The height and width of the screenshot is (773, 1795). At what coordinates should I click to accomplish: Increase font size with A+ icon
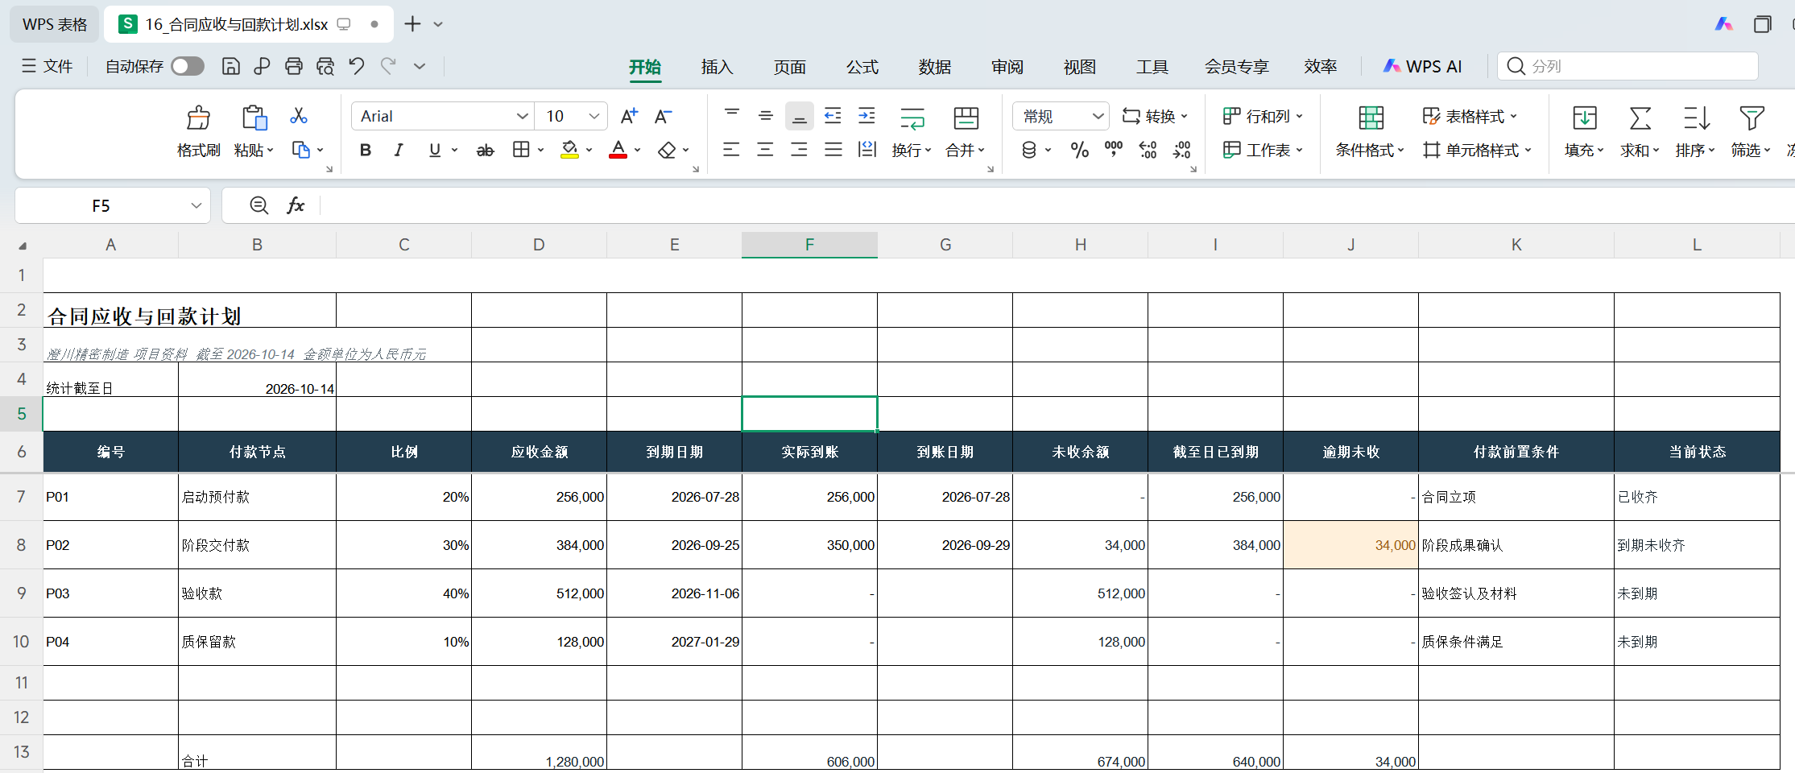[x=629, y=116]
